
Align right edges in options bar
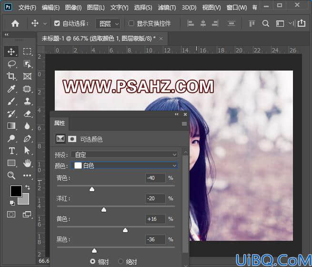(x=215, y=23)
